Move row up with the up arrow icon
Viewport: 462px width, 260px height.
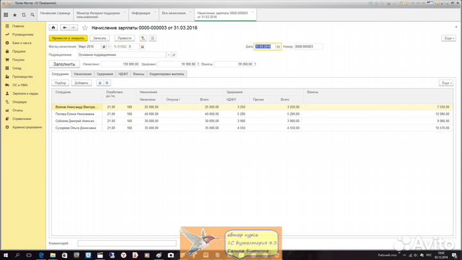[x=99, y=83]
